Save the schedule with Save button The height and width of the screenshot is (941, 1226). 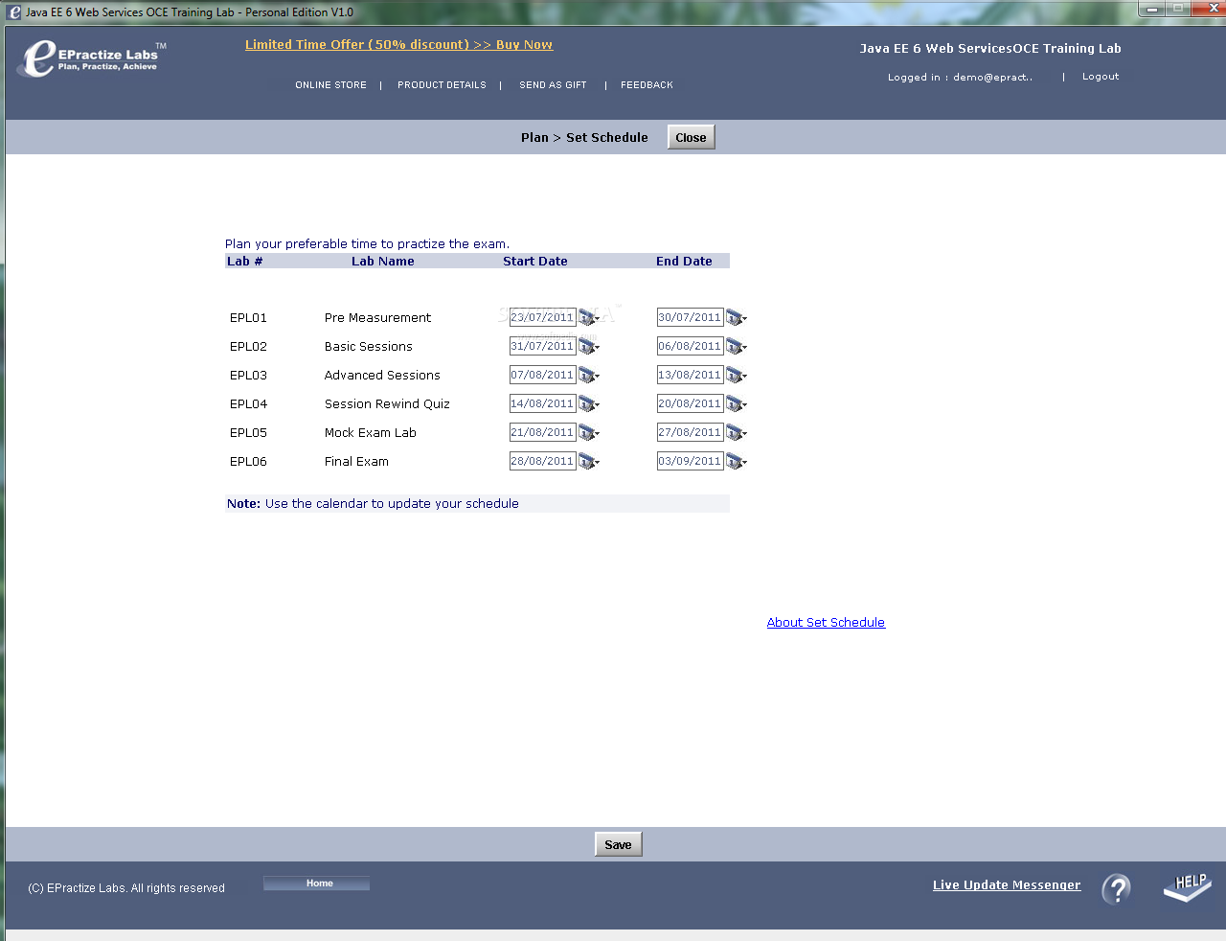tap(618, 844)
